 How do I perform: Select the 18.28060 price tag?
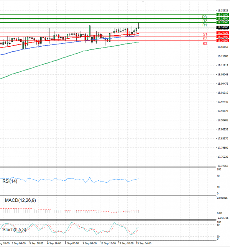223,22
